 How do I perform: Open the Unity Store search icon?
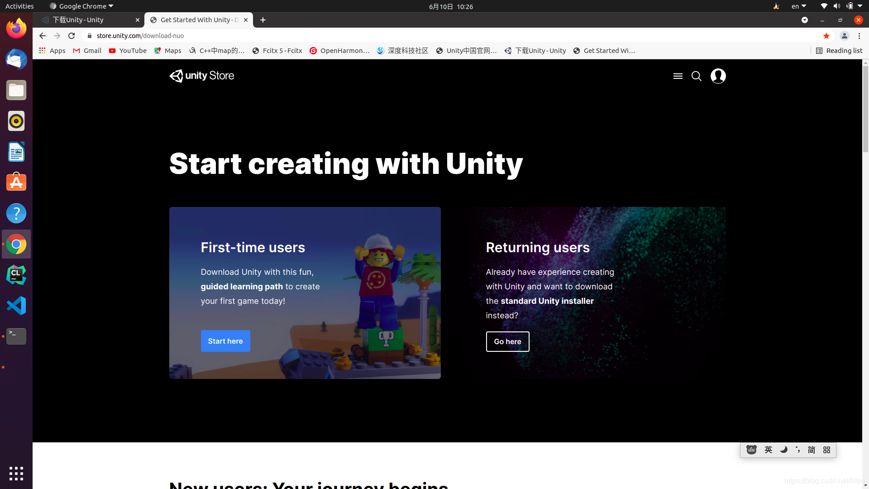(x=697, y=76)
